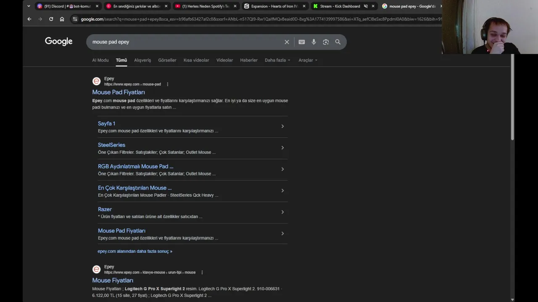Expand the Araçlar dropdown
The width and height of the screenshot is (538, 302).
click(x=308, y=60)
